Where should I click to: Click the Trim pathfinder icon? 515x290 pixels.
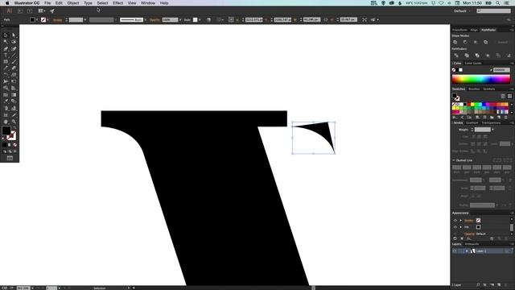[x=467, y=56]
